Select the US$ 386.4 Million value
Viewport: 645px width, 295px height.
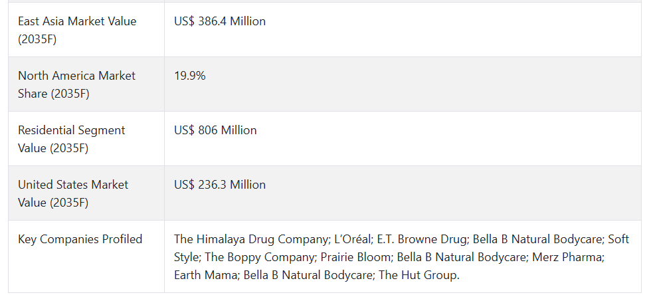220,21
